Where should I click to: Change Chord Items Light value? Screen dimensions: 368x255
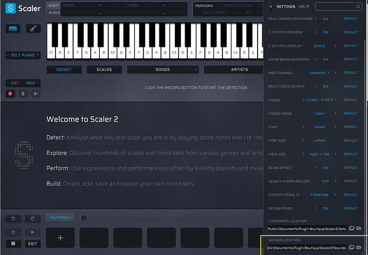pos(319,114)
